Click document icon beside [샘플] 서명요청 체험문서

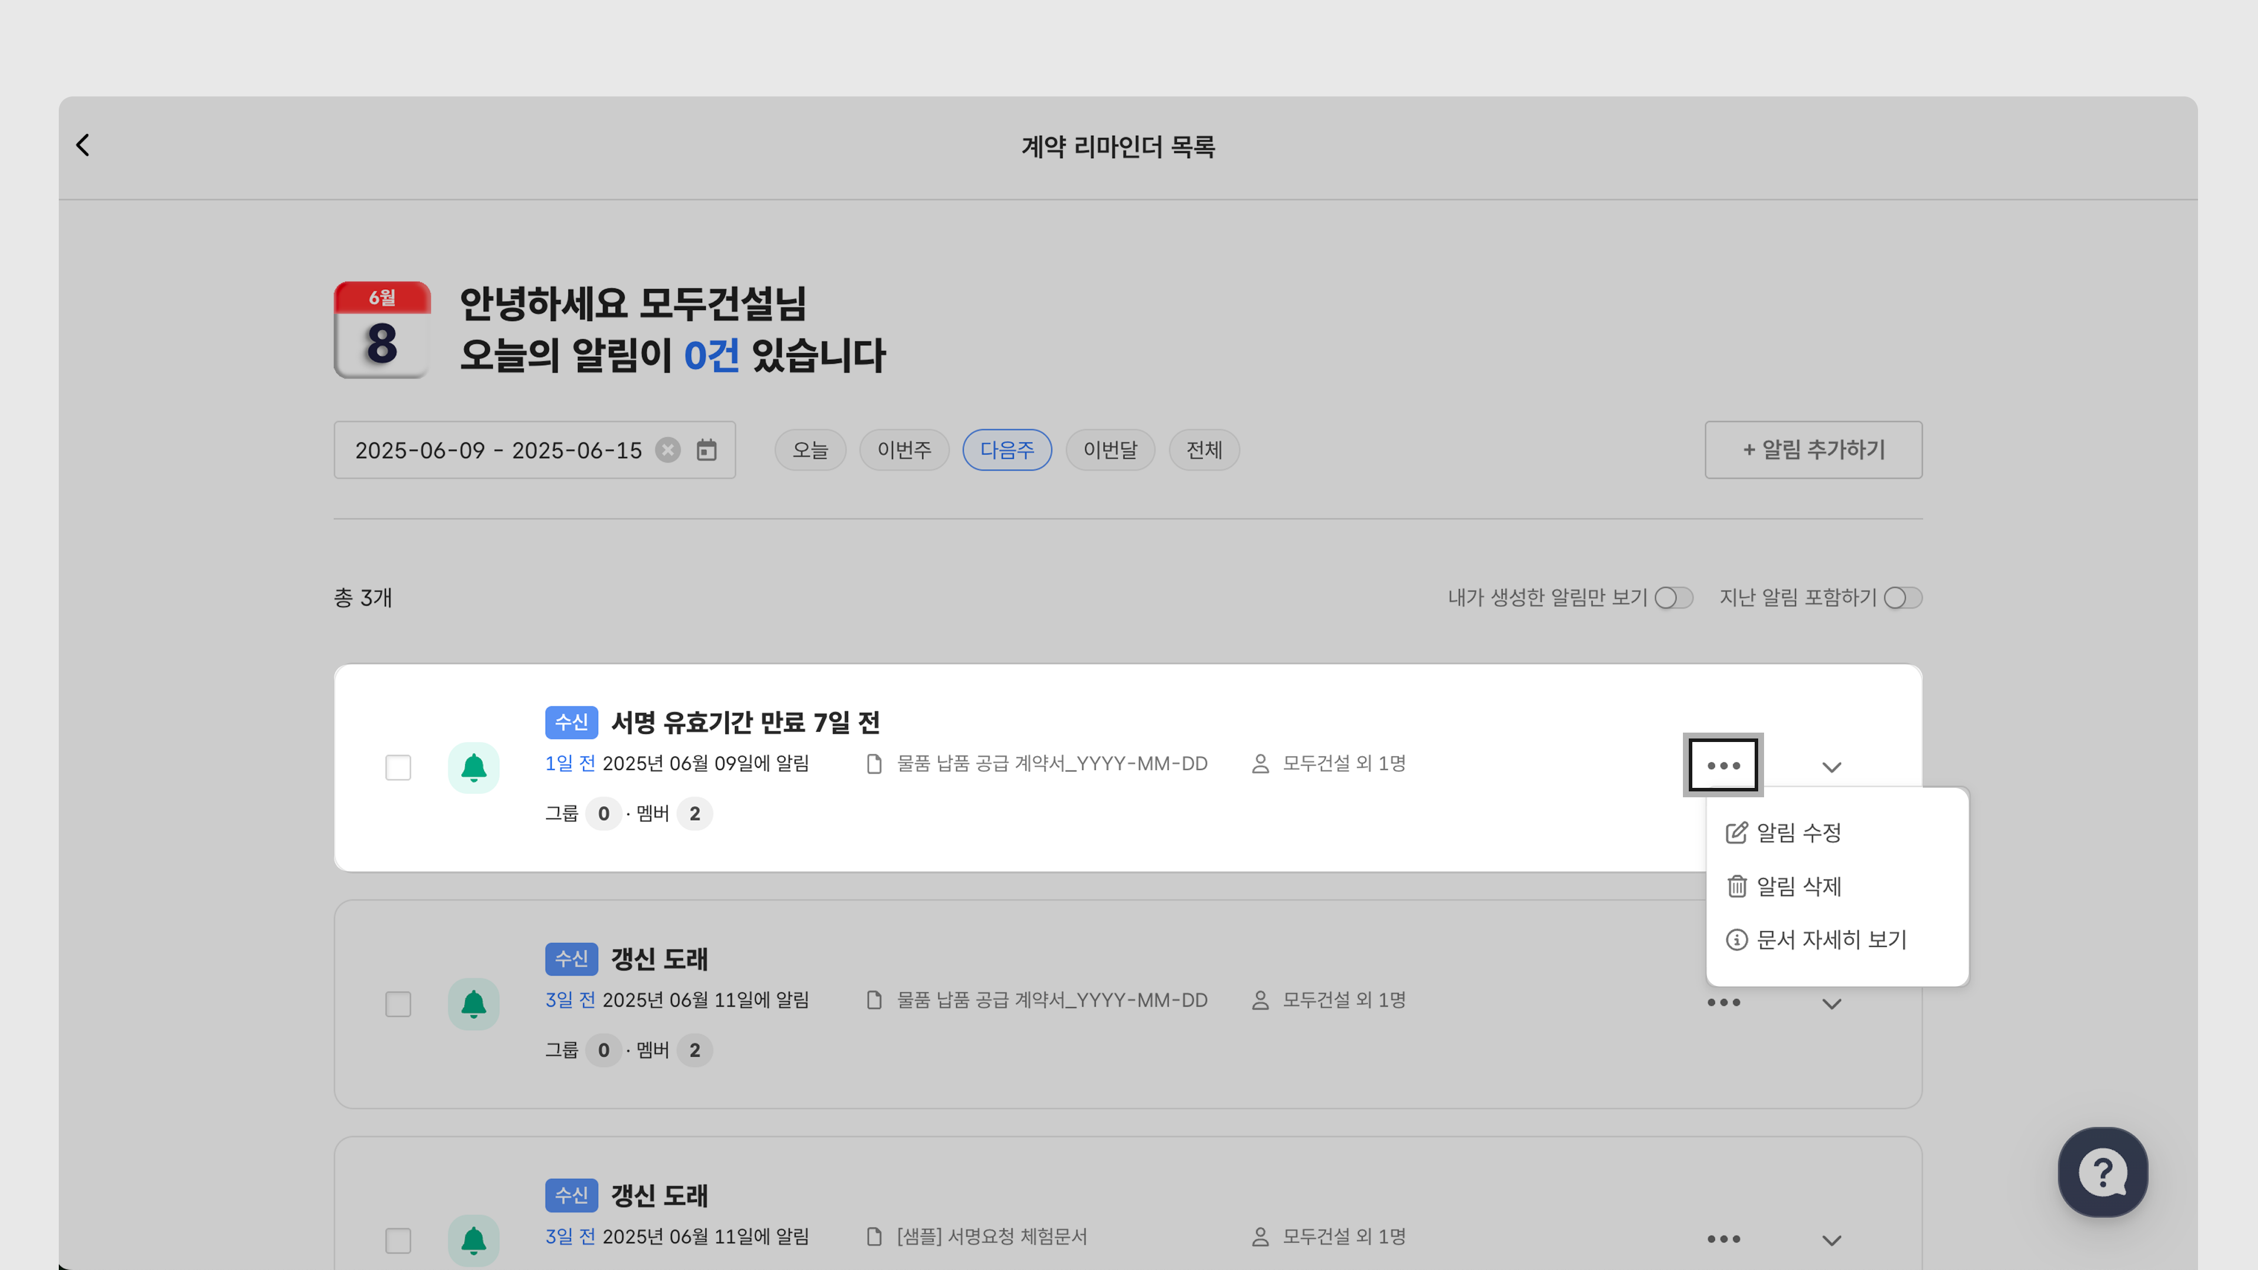click(x=874, y=1236)
